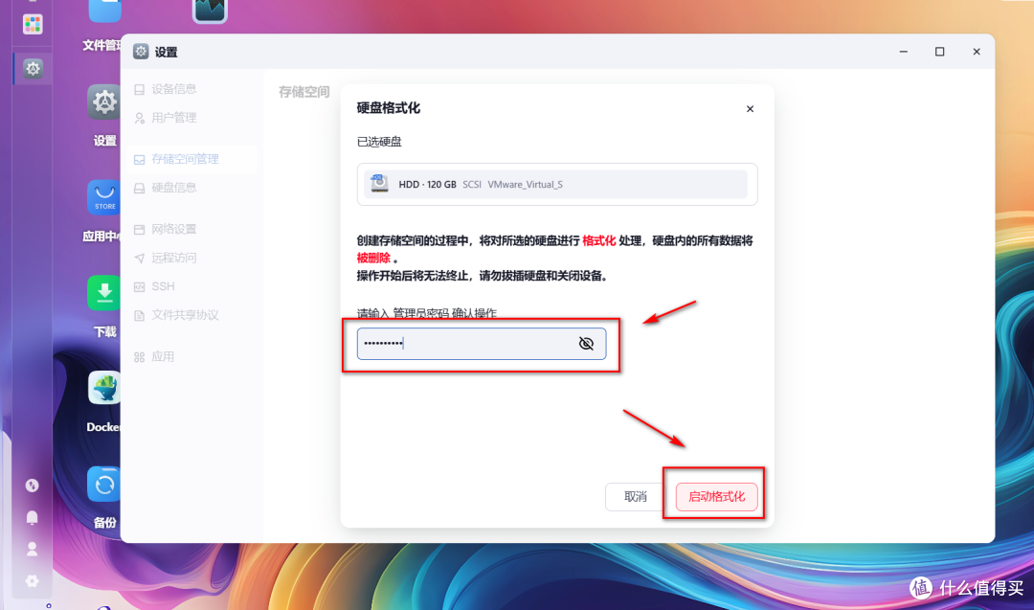The image size is (1034, 610).
Task: Click the 硬盘信息 sidebar icon
Action: coord(139,188)
